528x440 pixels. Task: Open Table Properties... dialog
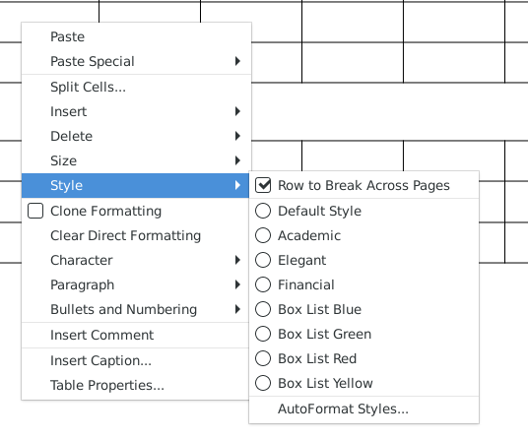(x=135, y=385)
